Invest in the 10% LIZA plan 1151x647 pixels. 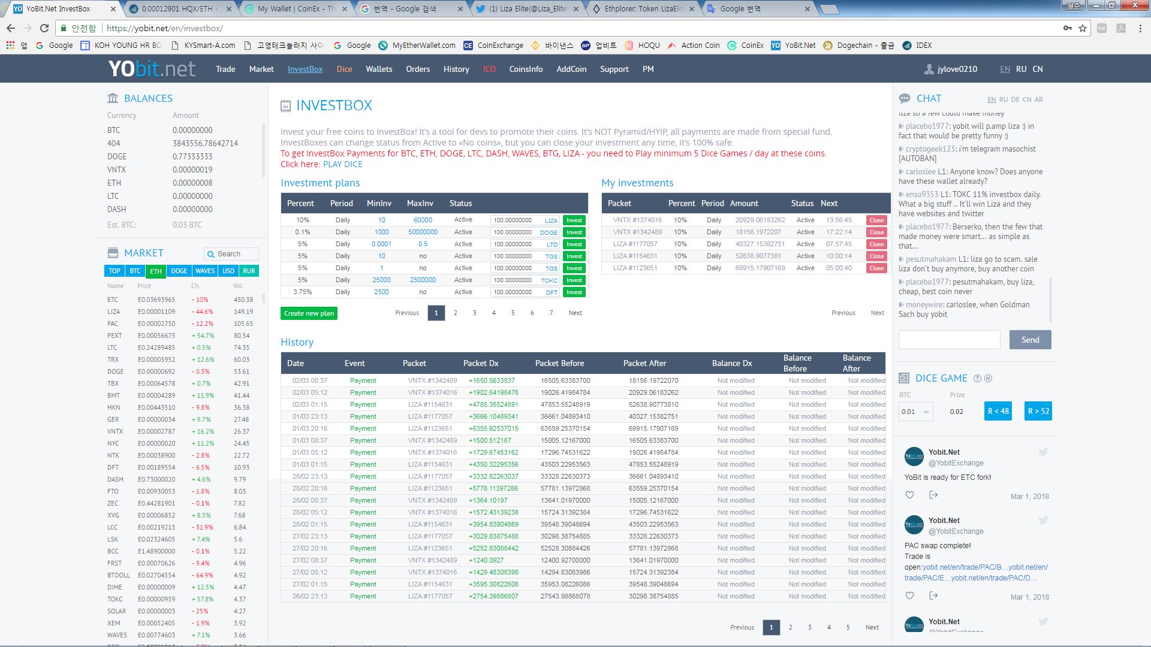coord(574,220)
